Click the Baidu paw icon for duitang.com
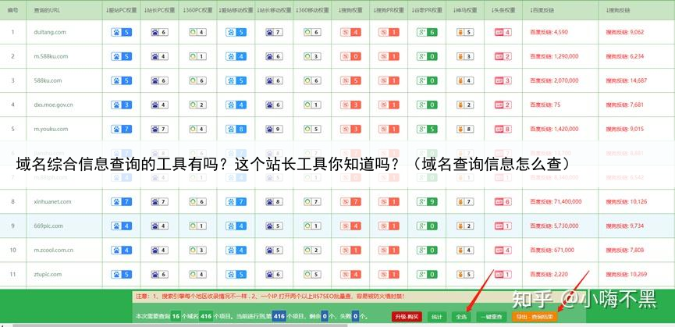 (117, 33)
